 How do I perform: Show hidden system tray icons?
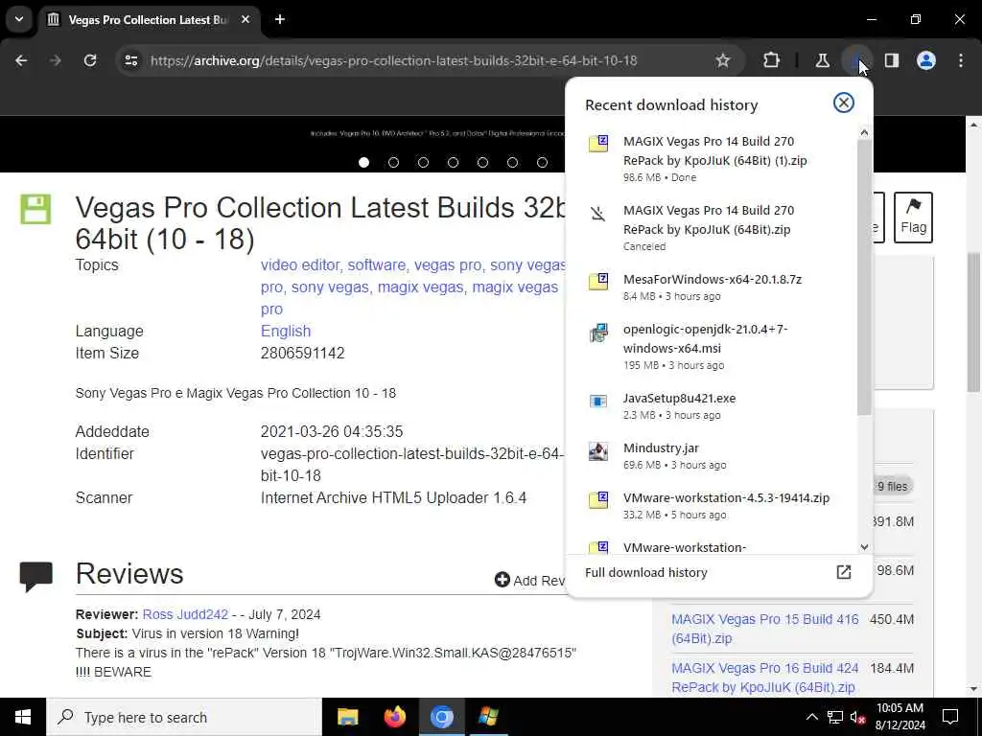click(811, 717)
